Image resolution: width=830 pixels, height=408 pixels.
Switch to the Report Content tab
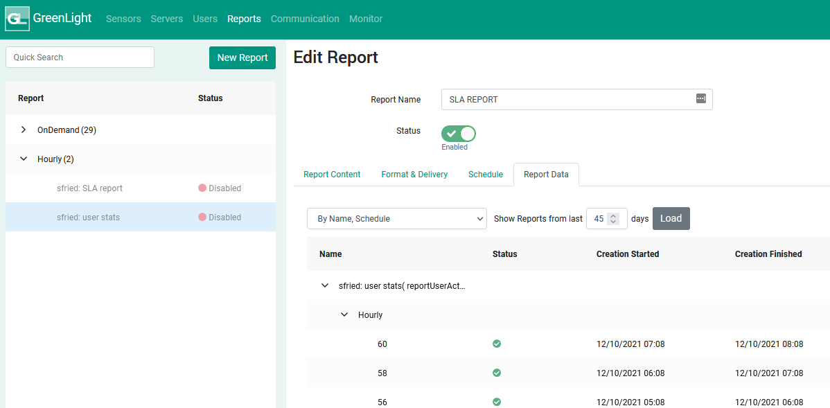[332, 175]
